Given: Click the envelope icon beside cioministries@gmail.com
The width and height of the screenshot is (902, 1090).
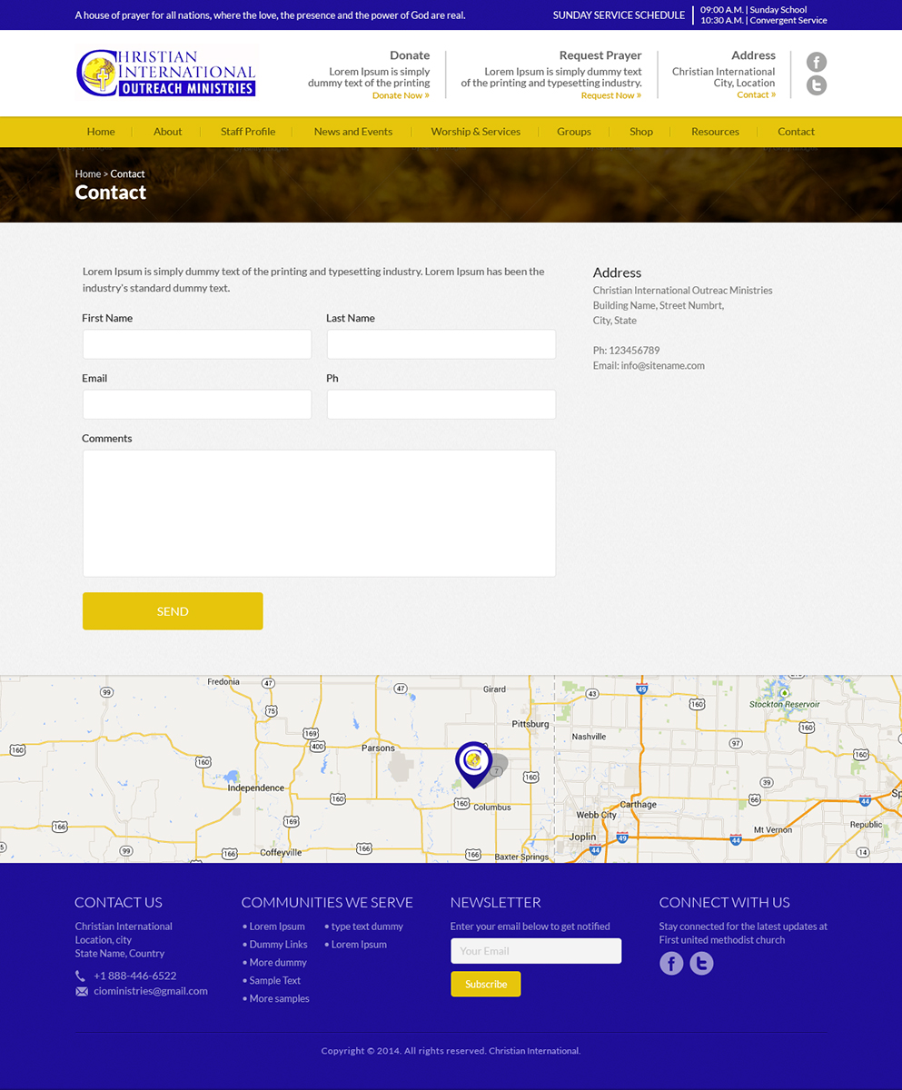Looking at the screenshot, I should point(80,990).
